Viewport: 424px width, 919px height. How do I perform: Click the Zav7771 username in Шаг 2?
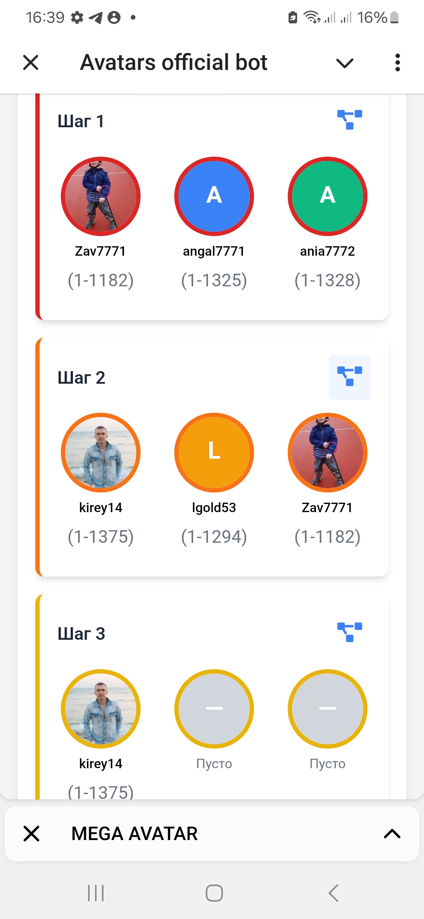[327, 507]
